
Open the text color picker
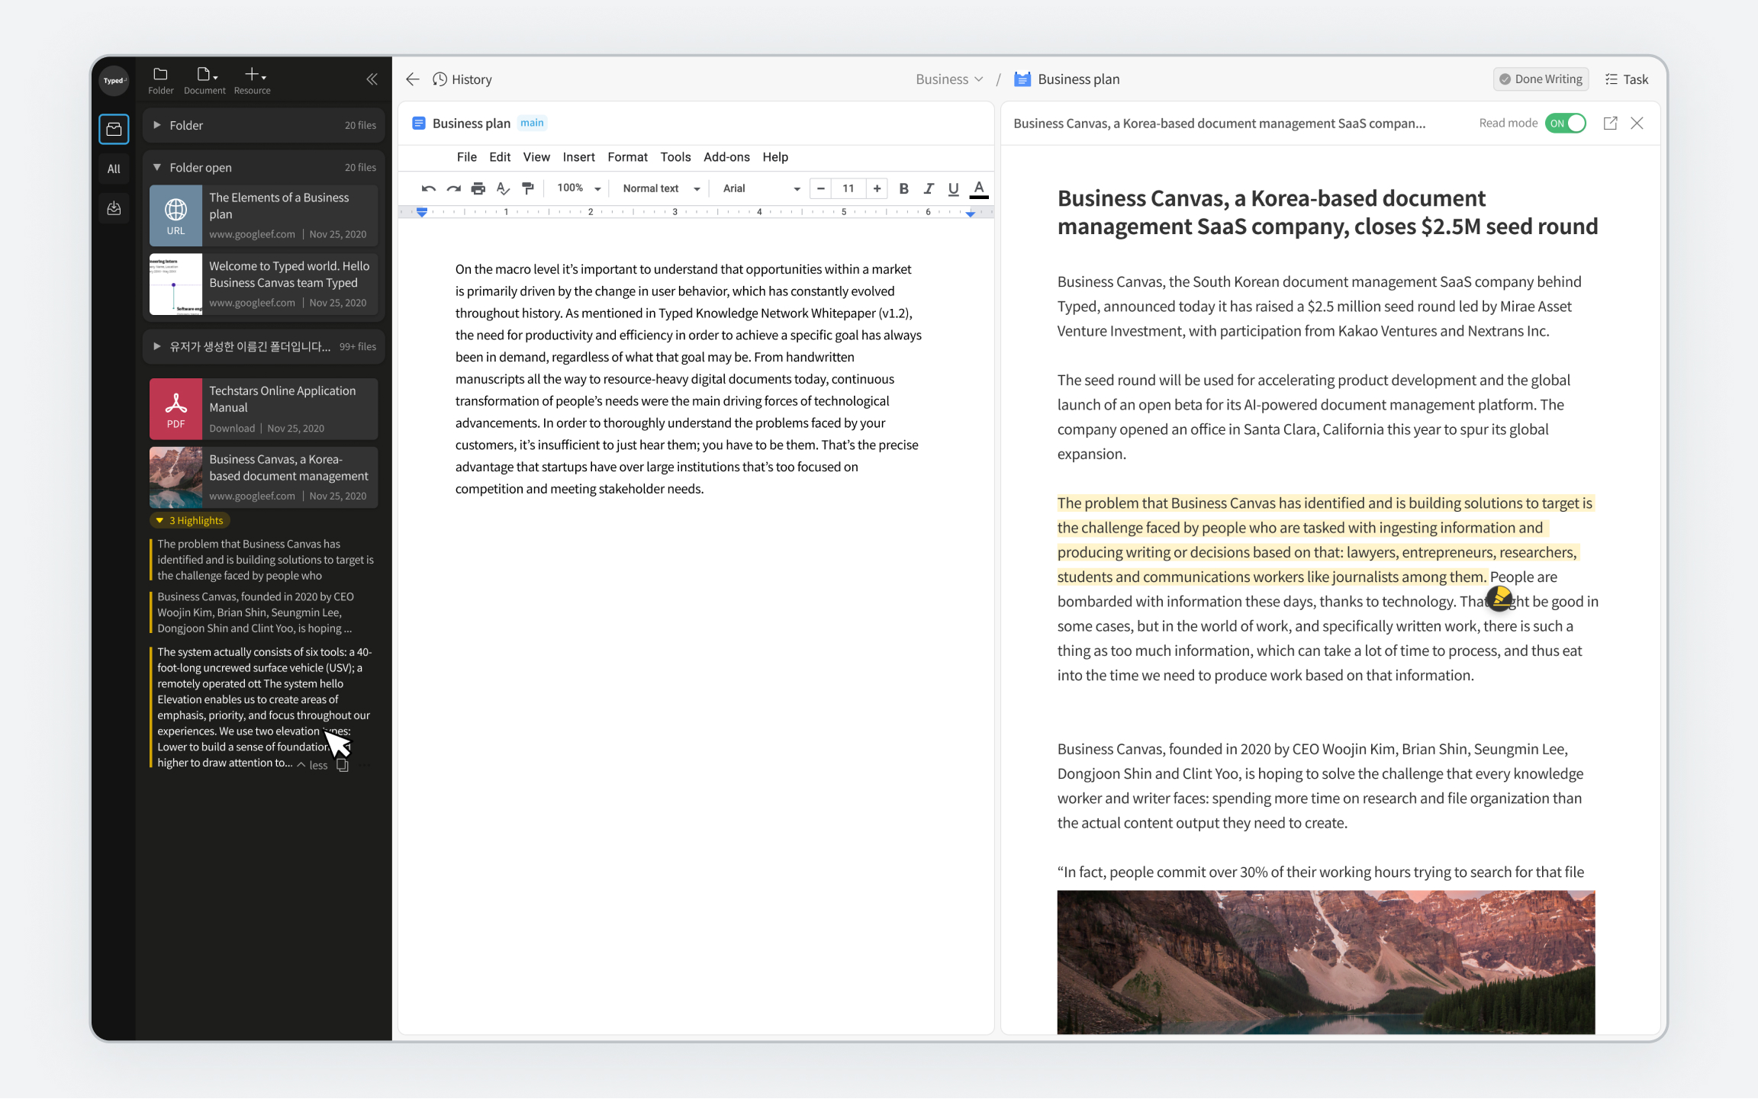pyautogui.click(x=979, y=188)
